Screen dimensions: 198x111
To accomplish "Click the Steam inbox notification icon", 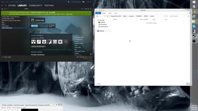I will (x=68, y=2).
